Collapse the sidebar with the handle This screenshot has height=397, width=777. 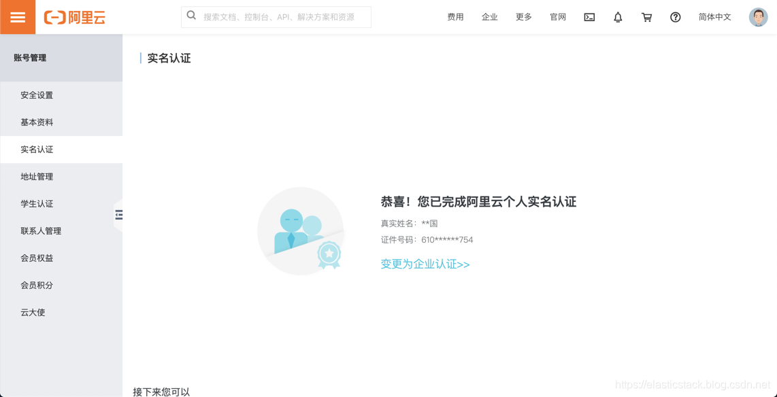click(x=118, y=215)
